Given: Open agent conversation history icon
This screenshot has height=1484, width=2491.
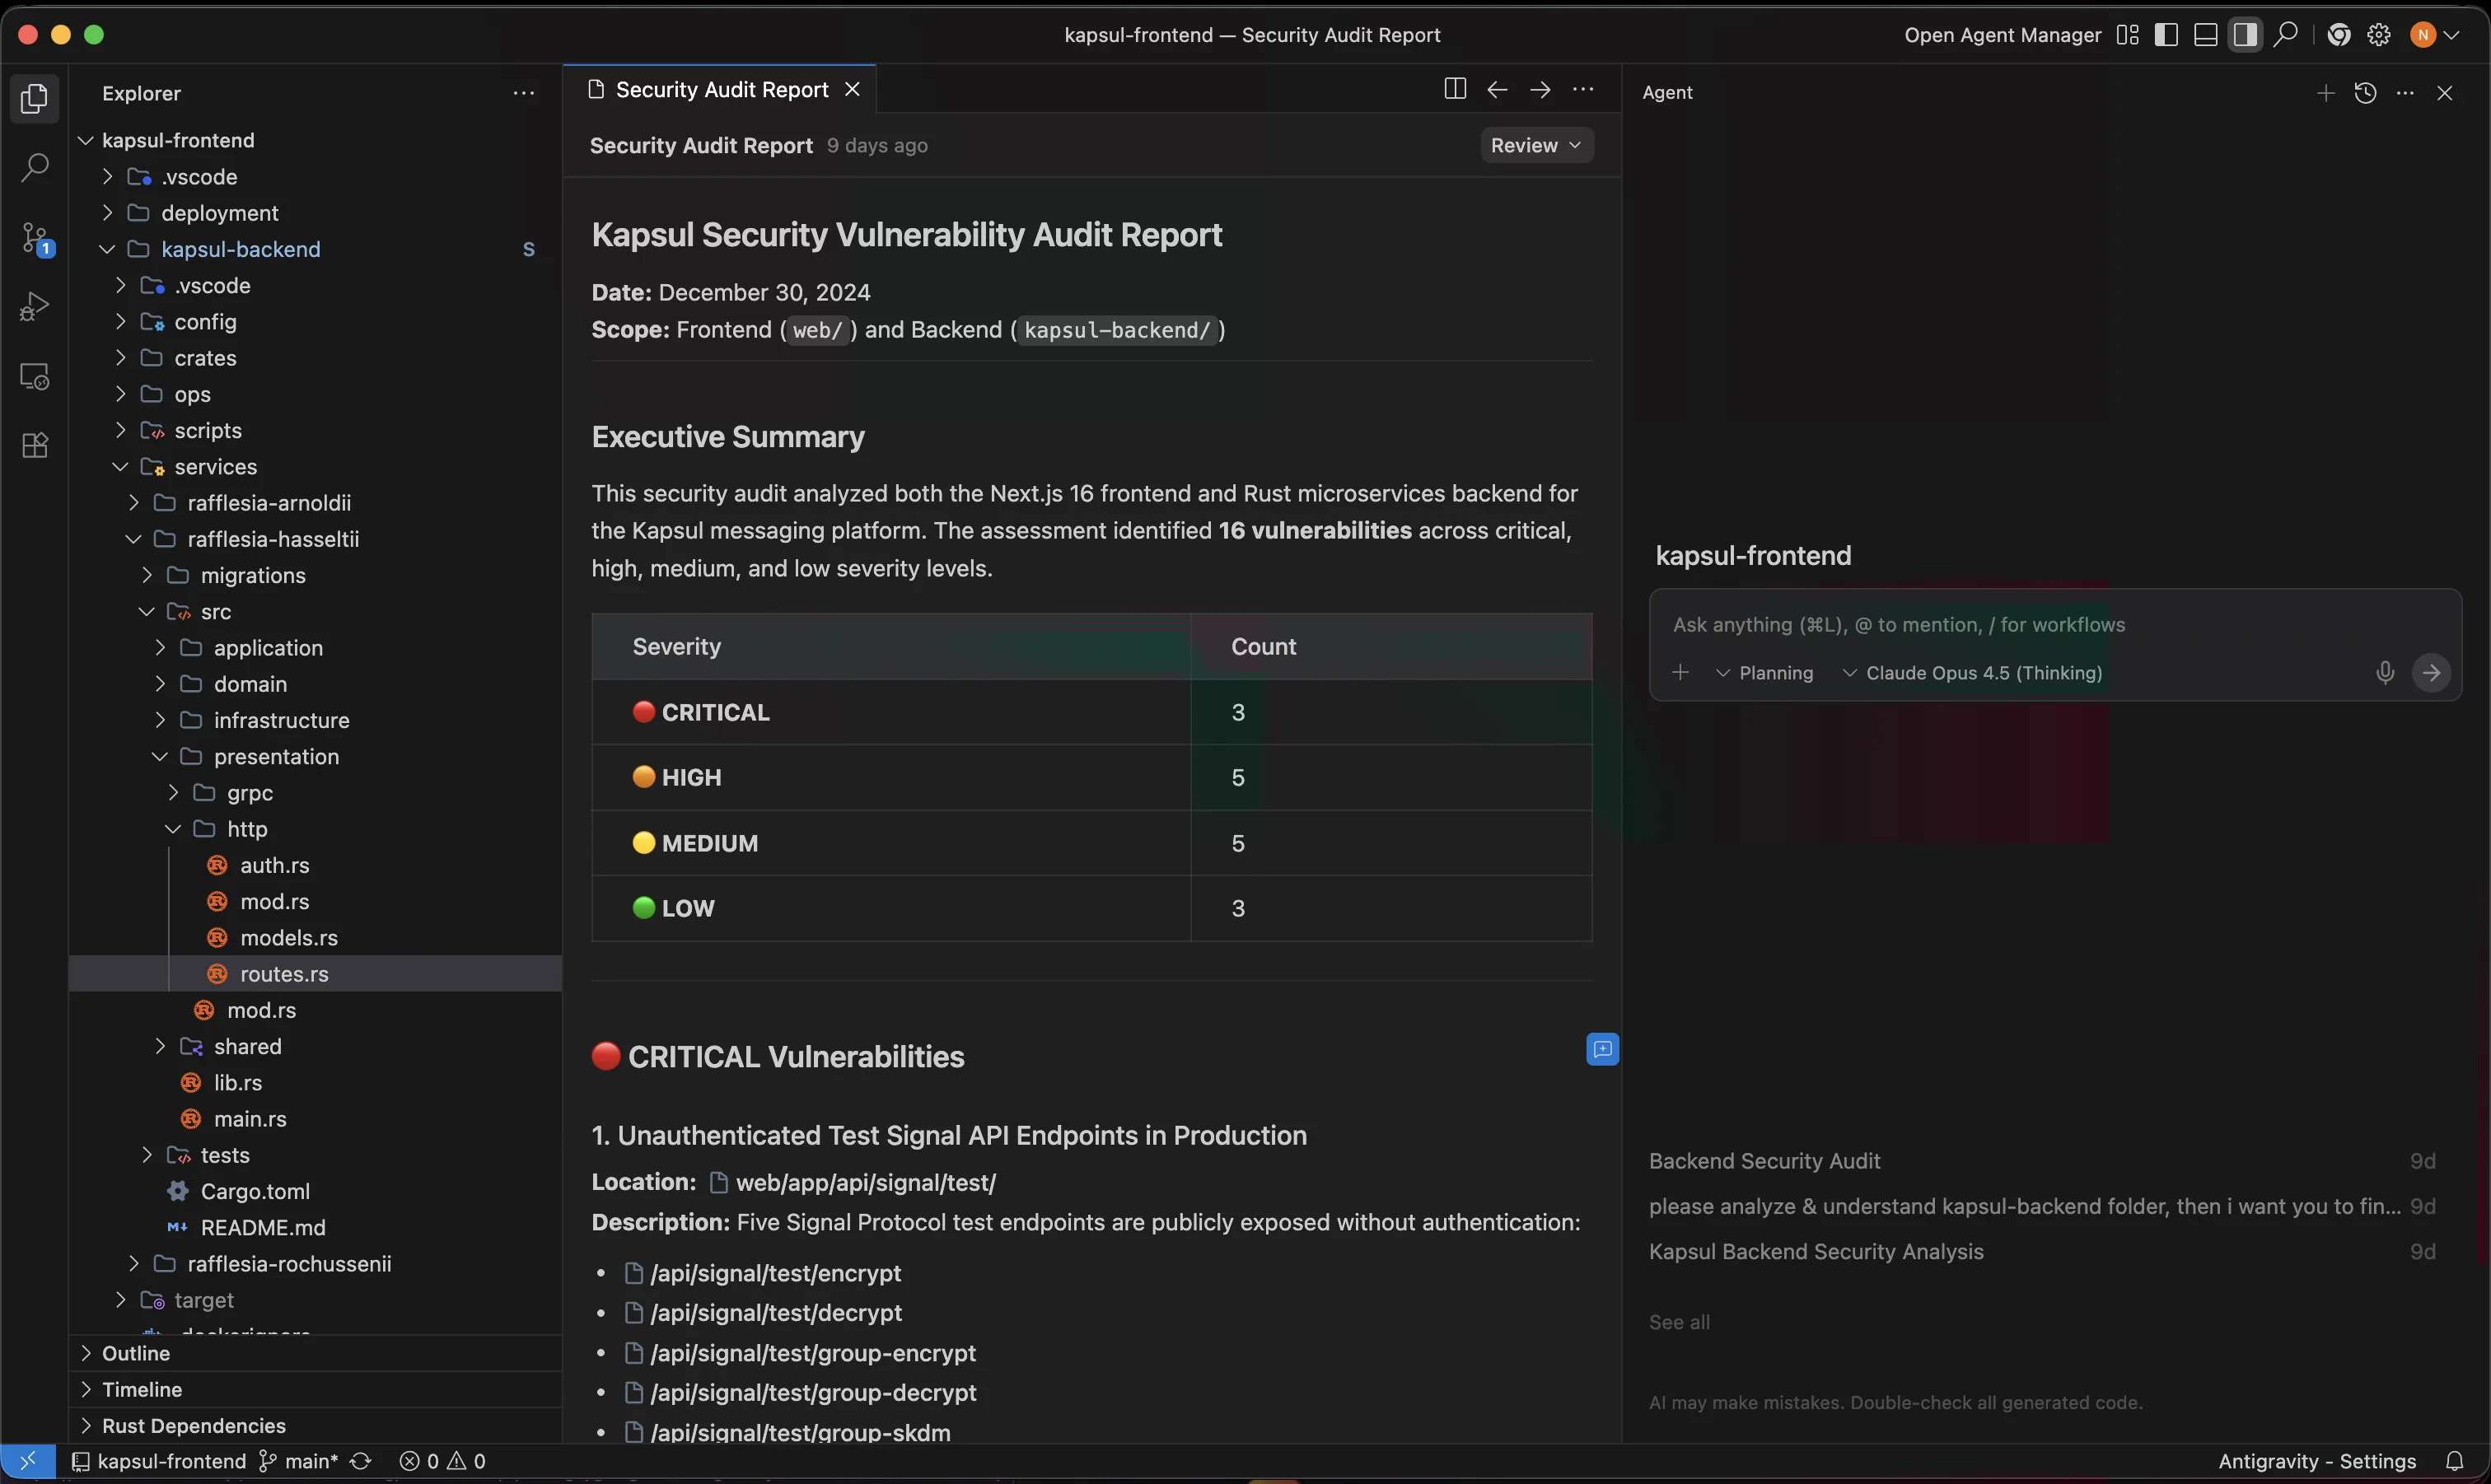Looking at the screenshot, I should coord(2365,93).
